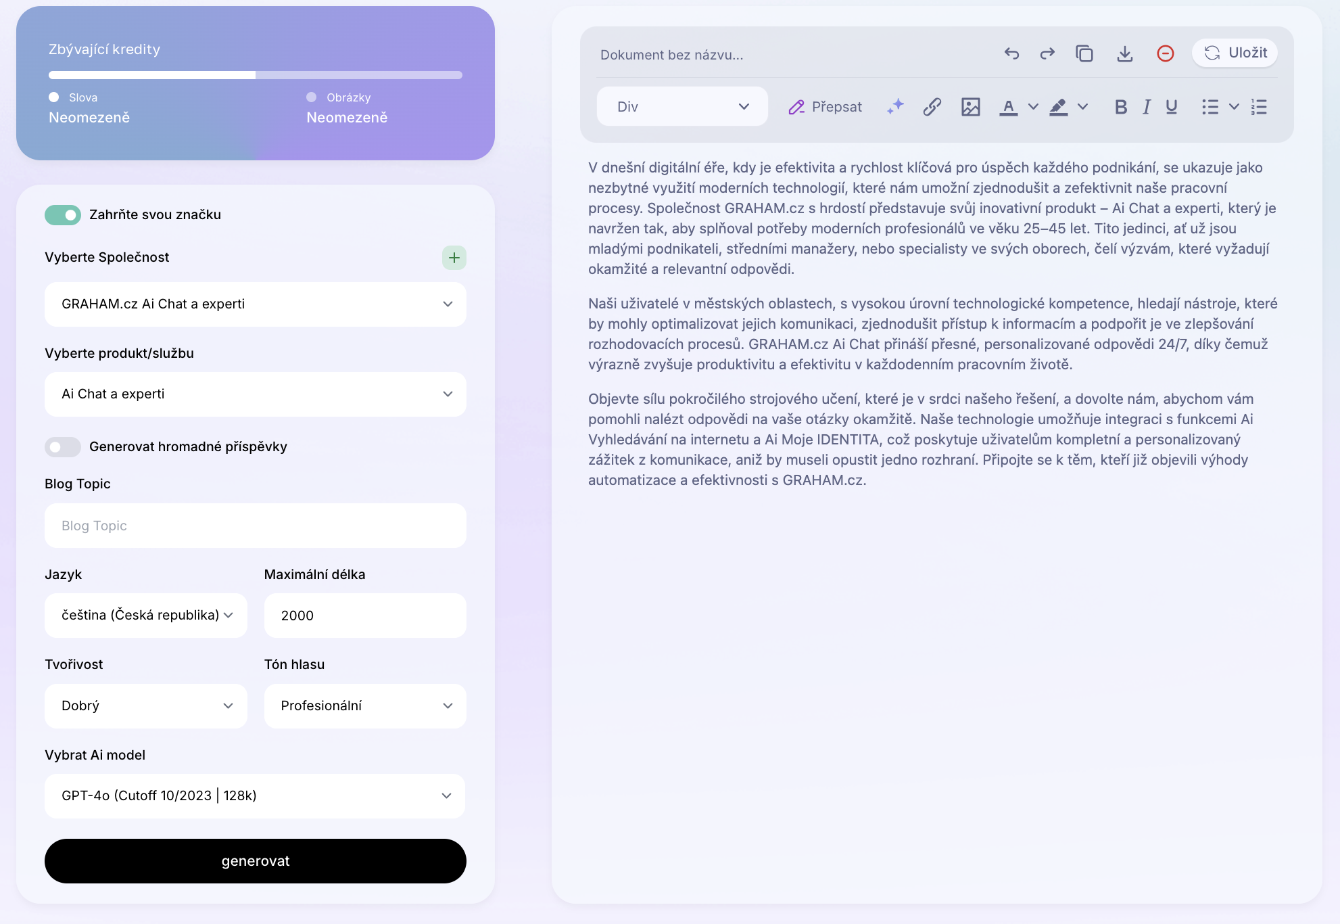The height and width of the screenshot is (924, 1340).
Task: Click the paragraph starting Naši uživatelé
Action: click(932, 334)
